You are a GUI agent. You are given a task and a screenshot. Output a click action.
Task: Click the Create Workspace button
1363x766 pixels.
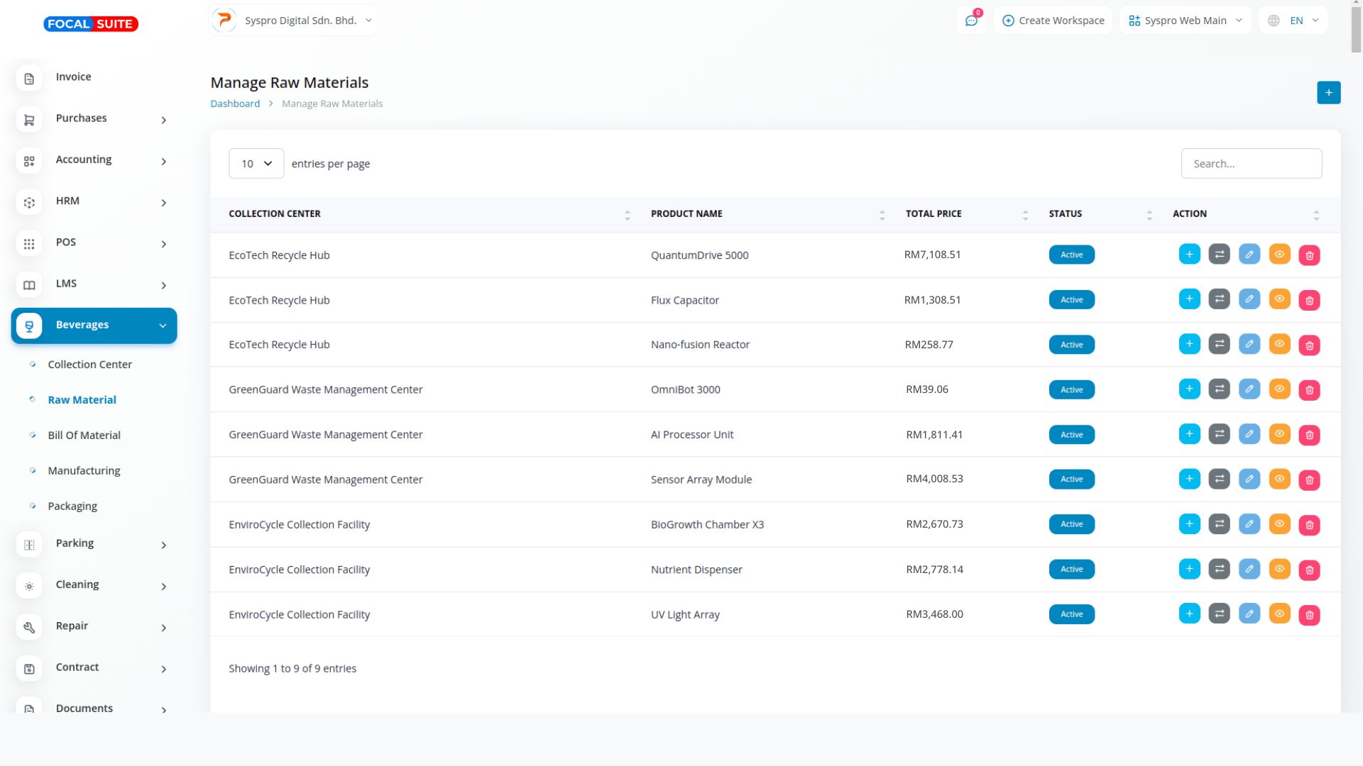pyautogui.click(x=1053, y=21)
